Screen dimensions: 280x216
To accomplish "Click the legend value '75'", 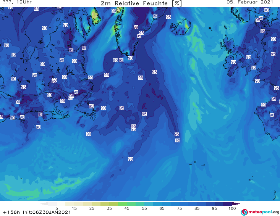I will pyautogui.click(x=180, y=208).
